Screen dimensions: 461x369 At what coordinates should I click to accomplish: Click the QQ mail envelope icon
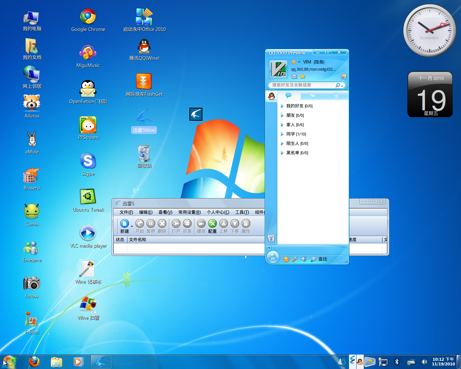pyautogui.click(x=294, y=76)
